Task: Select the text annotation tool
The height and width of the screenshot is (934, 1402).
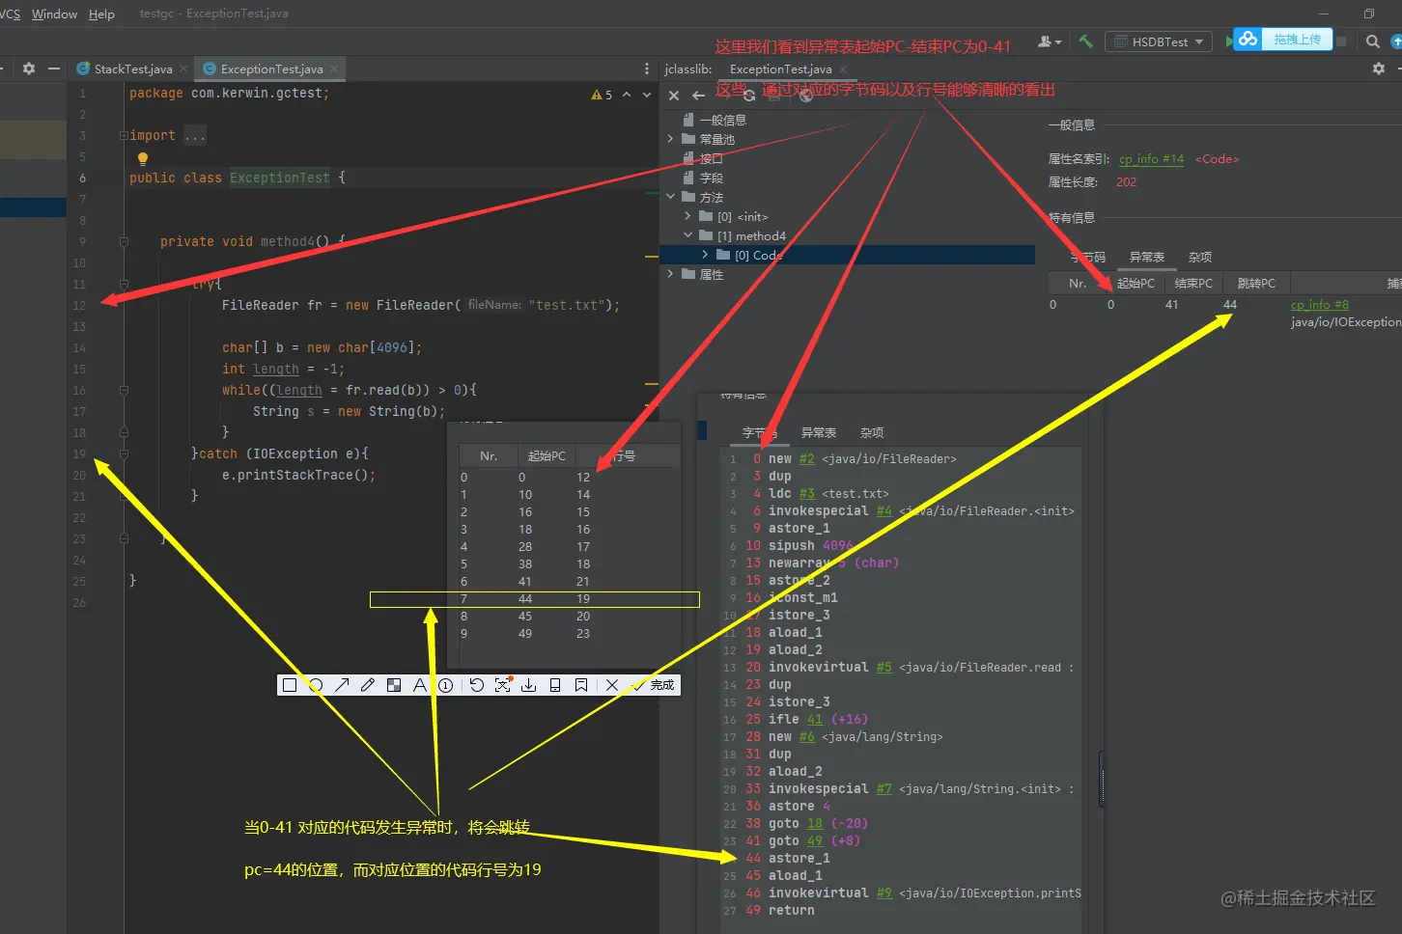Action: tap(420, 685)
